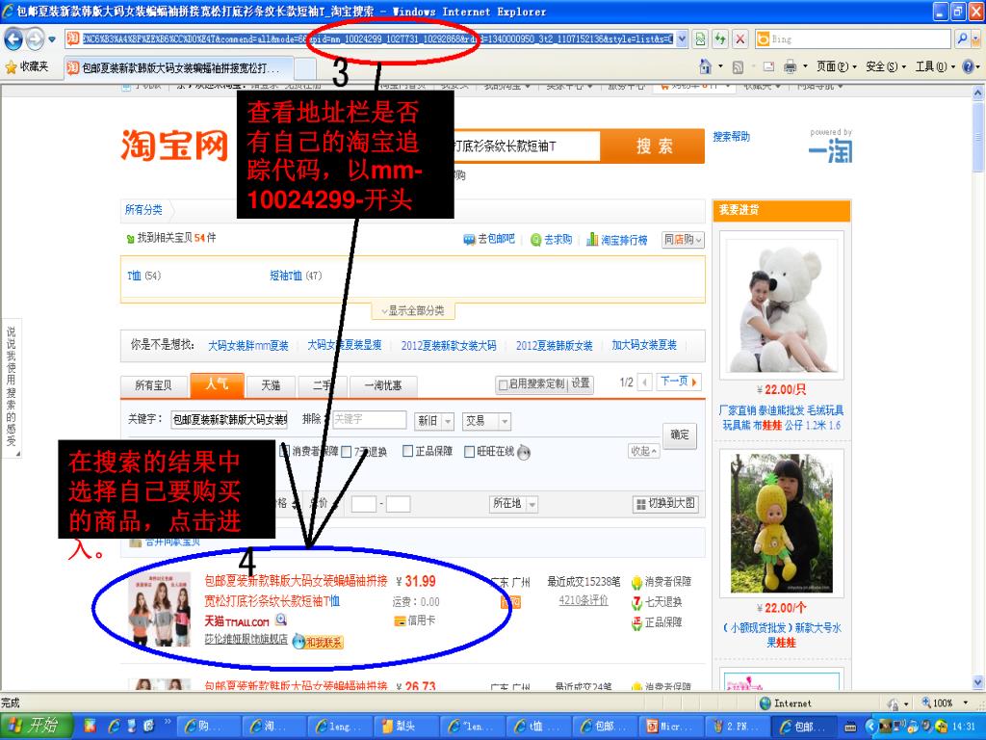This screenshot has height=740, width=986.
Task: Click the Bing search magnifier icon
Action: click(x=962, y=39)
